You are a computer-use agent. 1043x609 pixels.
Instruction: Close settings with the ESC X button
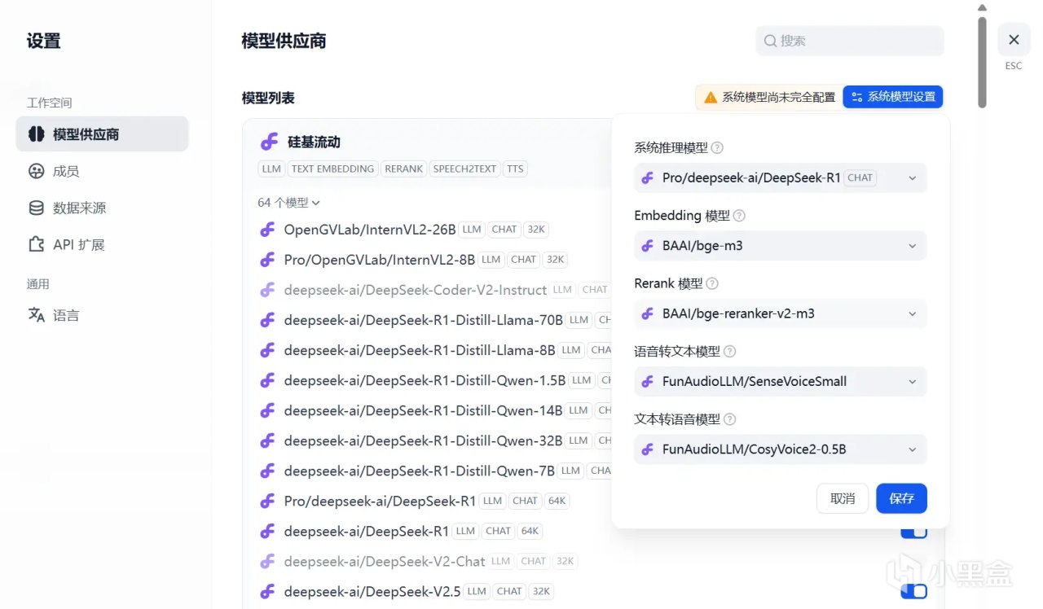click(x=1014, y=40)
